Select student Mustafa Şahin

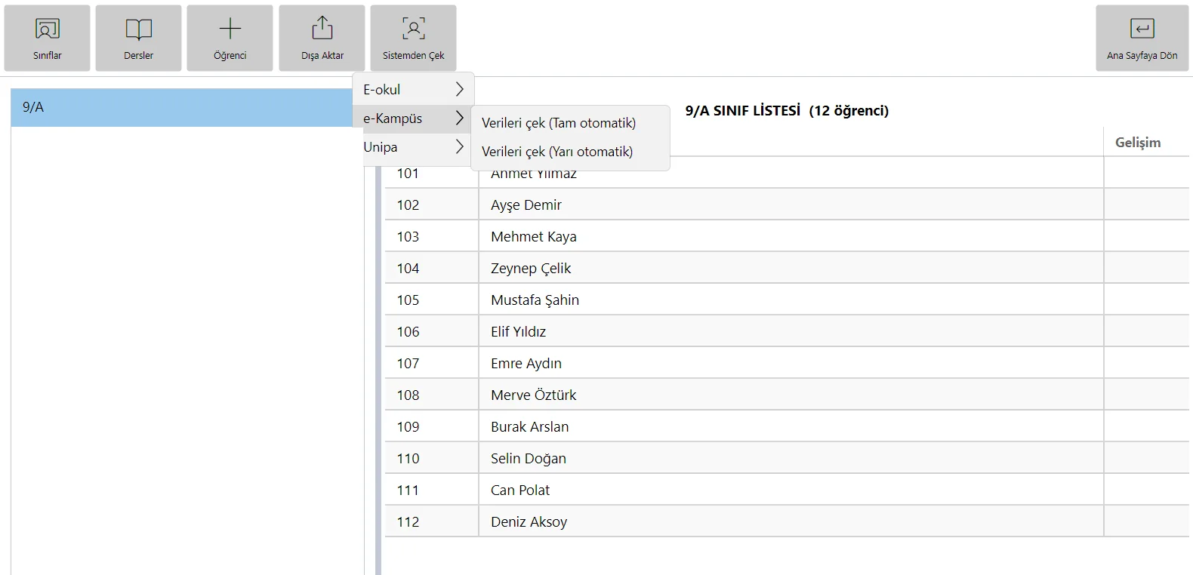pos(535,300)
